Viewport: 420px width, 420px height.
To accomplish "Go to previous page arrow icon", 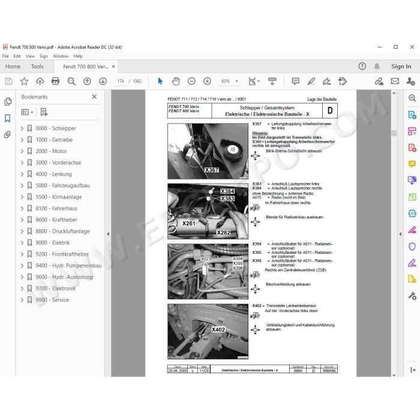I will (88, 81).
